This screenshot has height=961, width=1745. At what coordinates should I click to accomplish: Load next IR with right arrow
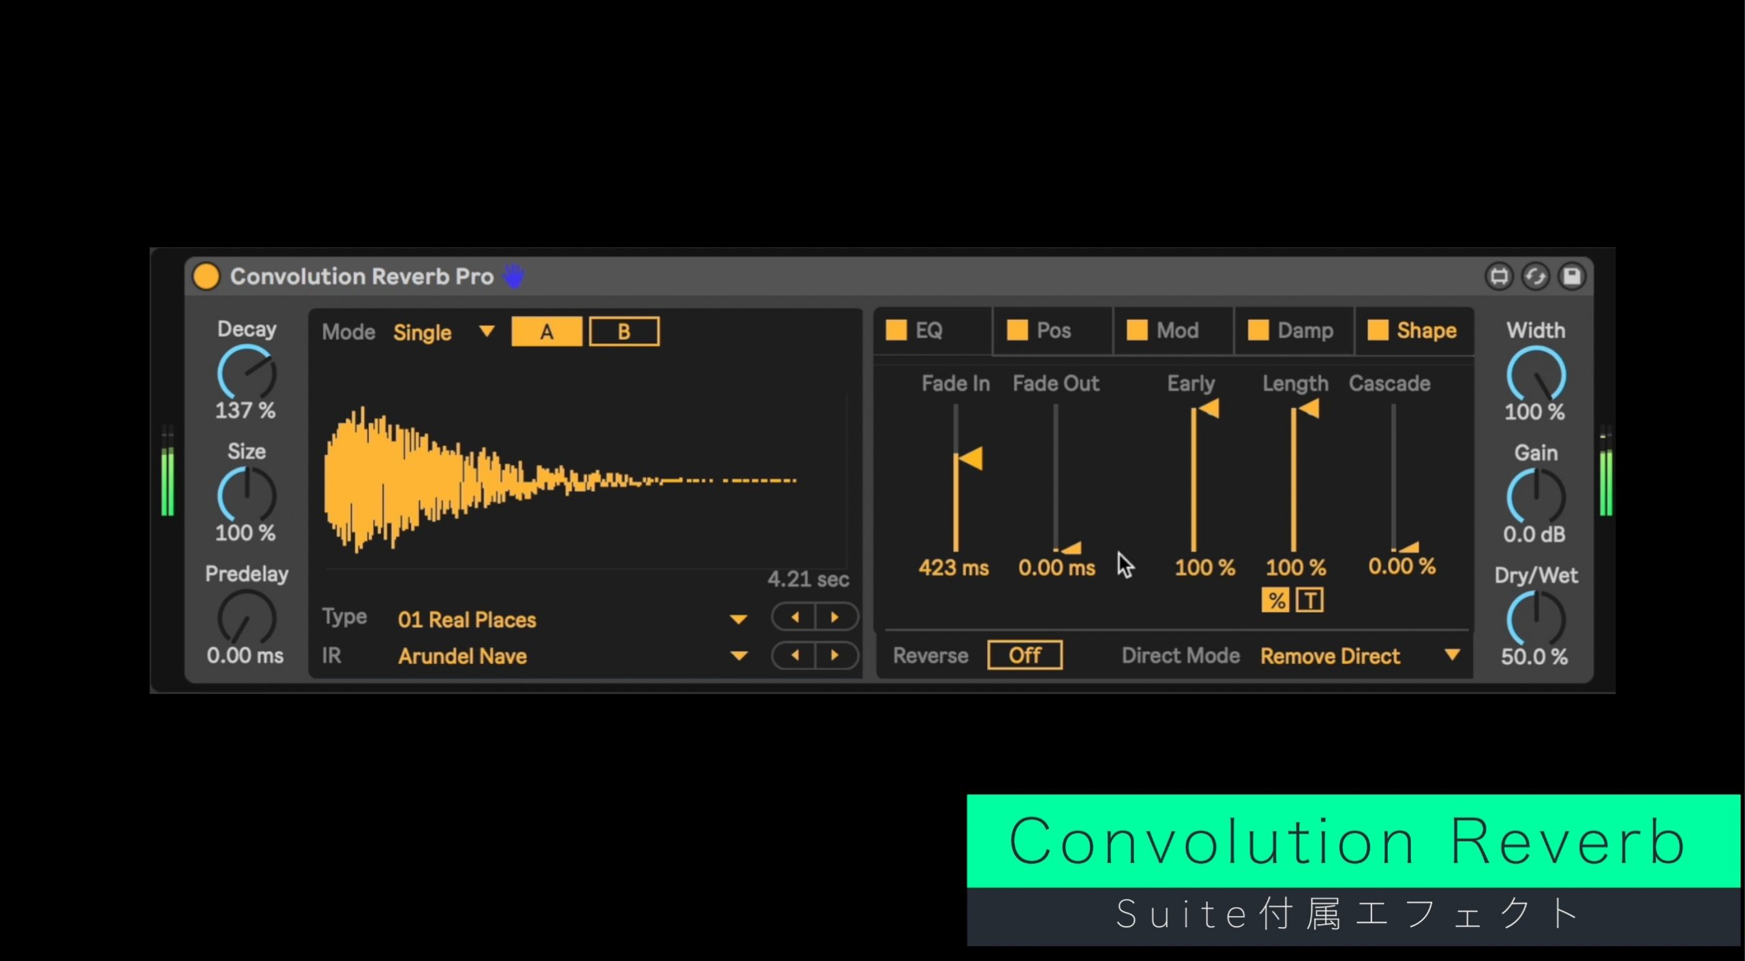(x=836, y=655)
